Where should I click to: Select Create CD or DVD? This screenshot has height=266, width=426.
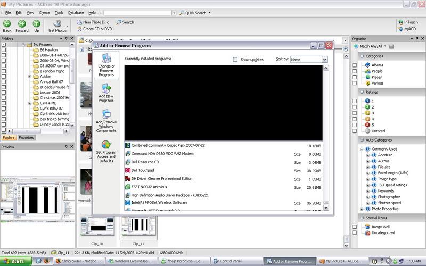tap(95, 29)
